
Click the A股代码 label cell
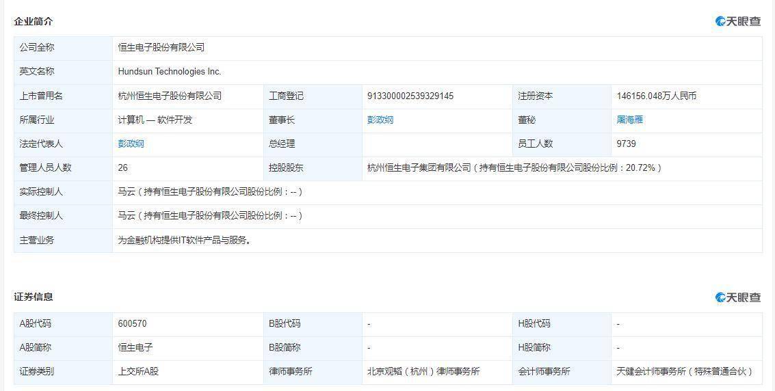(63, 324)
